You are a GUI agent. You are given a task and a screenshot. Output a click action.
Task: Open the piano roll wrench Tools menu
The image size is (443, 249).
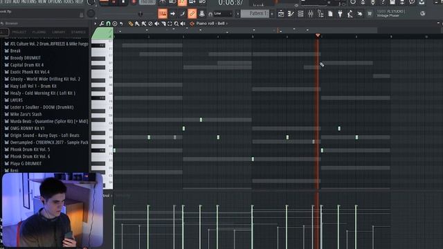tap(102, 24)
